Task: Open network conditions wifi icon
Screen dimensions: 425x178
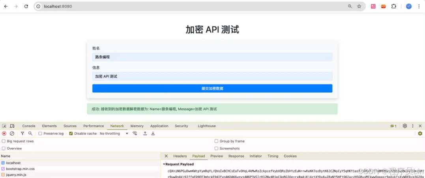Action: 135,134
